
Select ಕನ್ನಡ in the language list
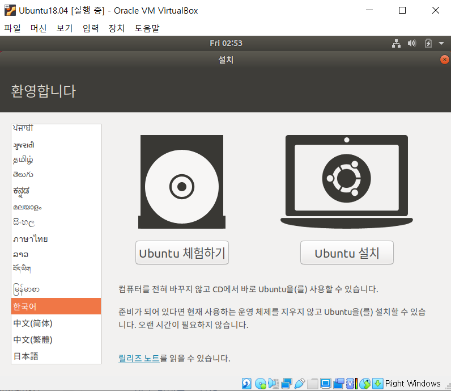point(56,191)
